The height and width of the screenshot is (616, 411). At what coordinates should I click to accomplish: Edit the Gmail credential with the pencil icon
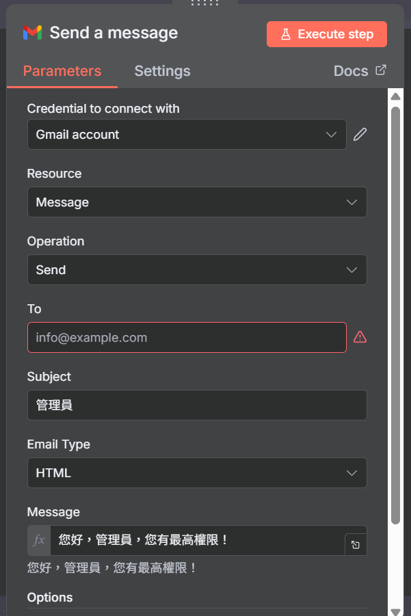pyautogui.click(x=360, y=135)
